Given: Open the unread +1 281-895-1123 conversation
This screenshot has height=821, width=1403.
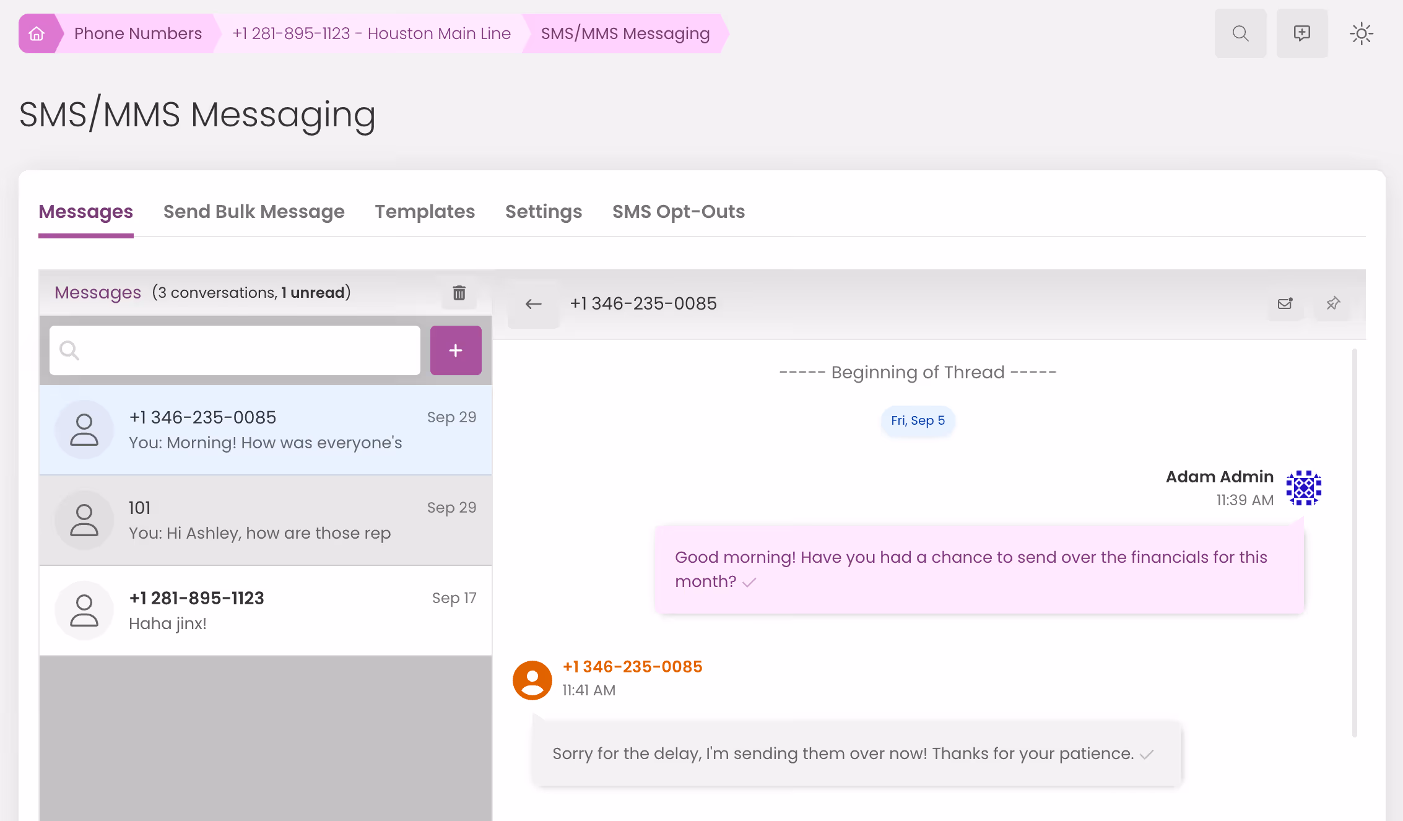Looking at the screenshot, I should coord(266,610).
